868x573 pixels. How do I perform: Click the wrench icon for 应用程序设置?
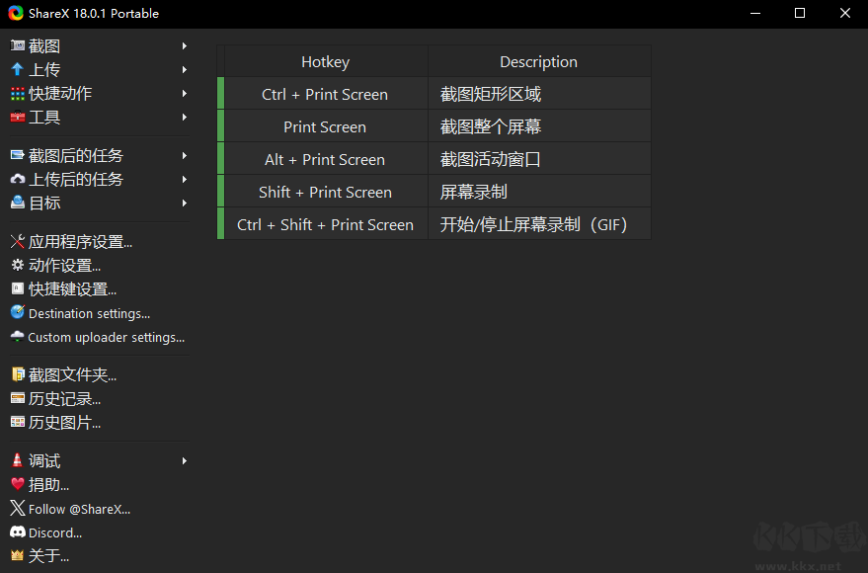[x=18, y=241]
